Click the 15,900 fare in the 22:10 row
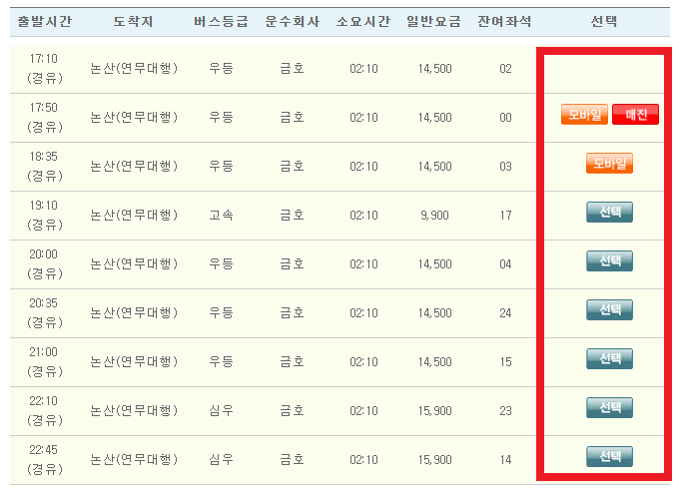 [434, 411]
